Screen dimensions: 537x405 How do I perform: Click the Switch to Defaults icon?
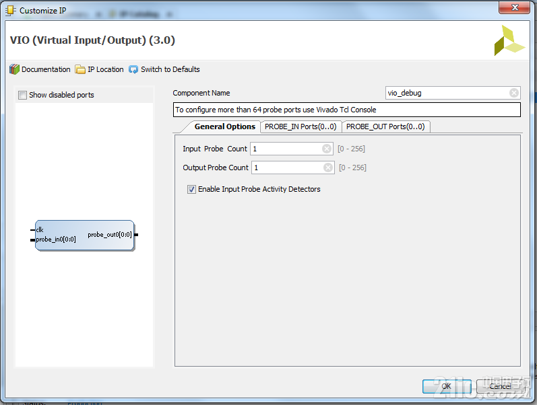point(133,69)
